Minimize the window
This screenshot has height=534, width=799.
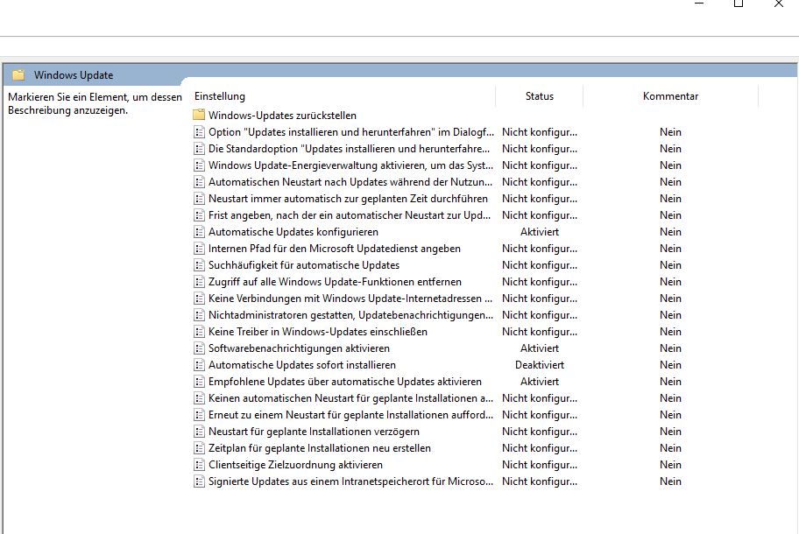pos(699,4)
